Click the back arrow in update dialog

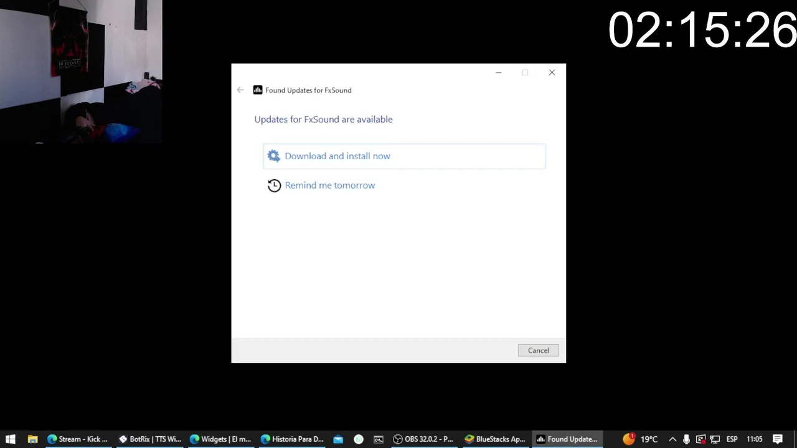pyautogui.click(x=240, y=90)
